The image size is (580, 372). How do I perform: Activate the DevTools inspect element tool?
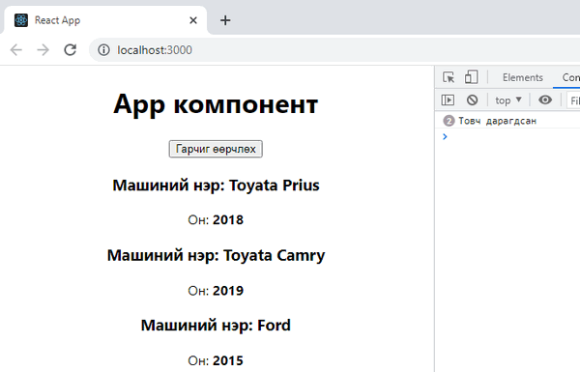click(449, 77)
